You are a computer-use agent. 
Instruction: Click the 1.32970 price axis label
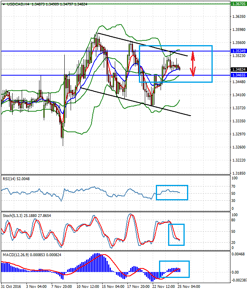point(239,134)
